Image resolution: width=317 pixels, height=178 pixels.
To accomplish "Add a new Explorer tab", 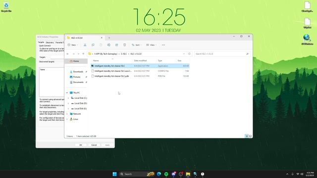I will click(x=109, y=38).
